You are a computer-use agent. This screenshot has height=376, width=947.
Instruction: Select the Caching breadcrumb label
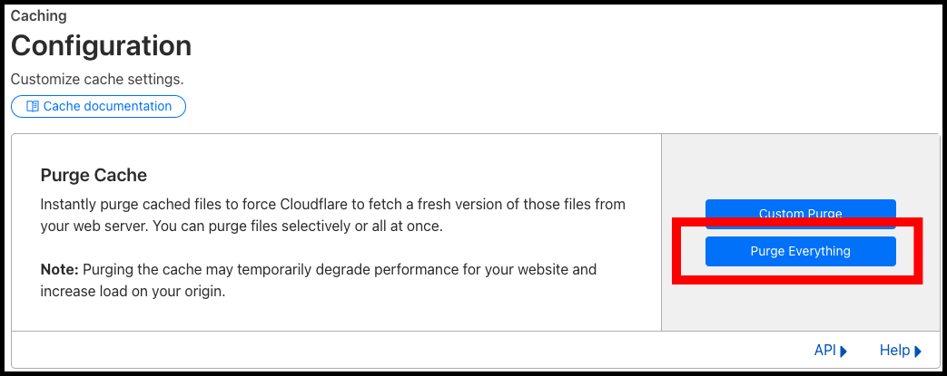click(x=39, y=15)
